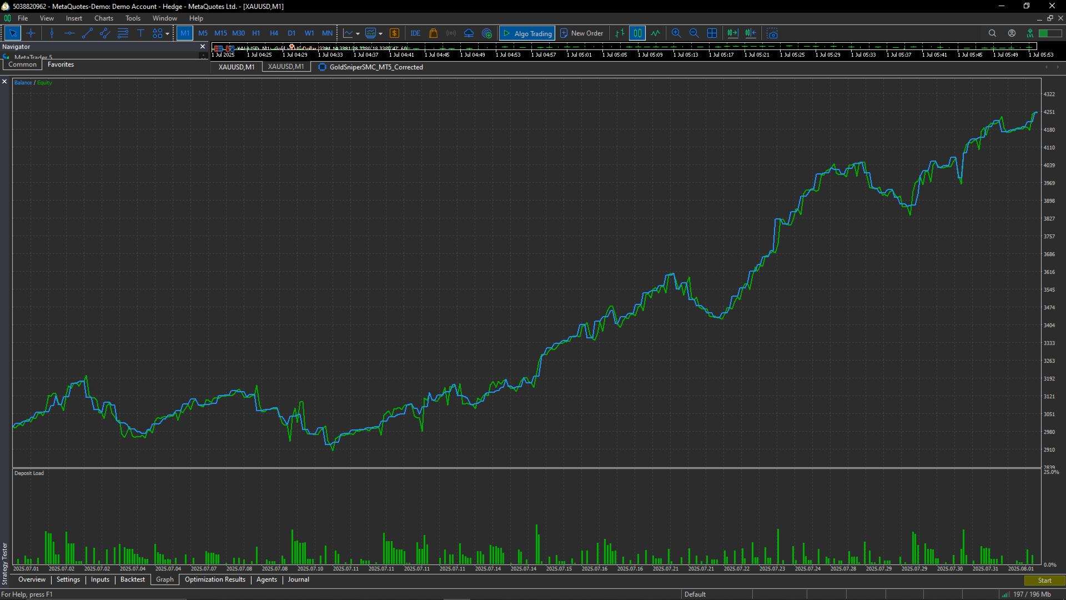Toggle the Algo Trading button
This screenshot has height=600, width=1066.
click(x=527, y=33)
